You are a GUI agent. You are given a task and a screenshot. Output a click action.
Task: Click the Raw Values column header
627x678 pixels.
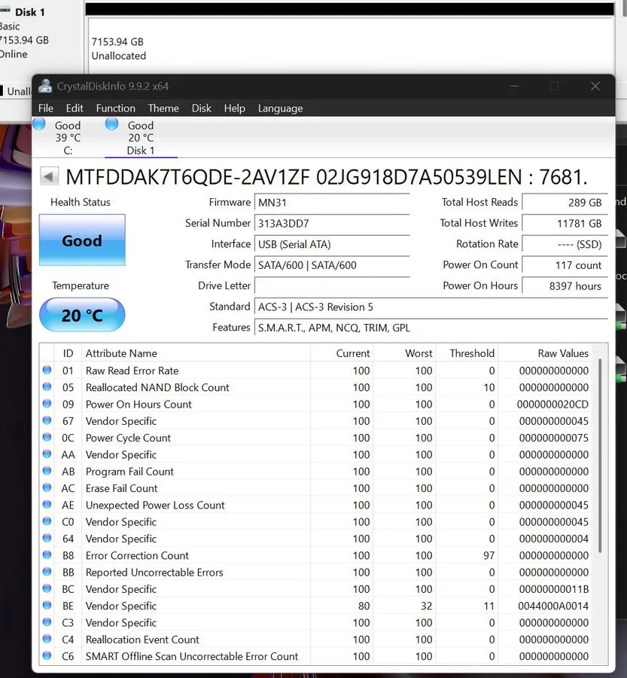[545, 353]
